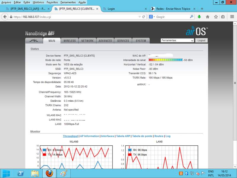Open the Interfaces link
Screen dimensions: 237x178
point(108,136)
